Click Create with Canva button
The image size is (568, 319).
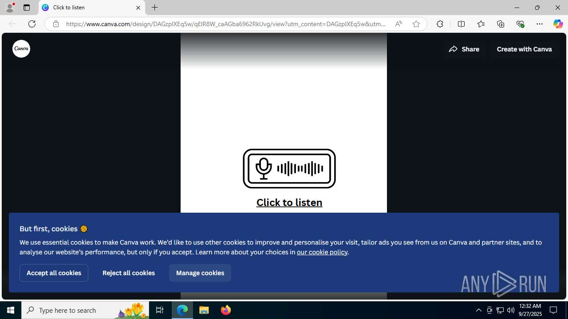524,49
